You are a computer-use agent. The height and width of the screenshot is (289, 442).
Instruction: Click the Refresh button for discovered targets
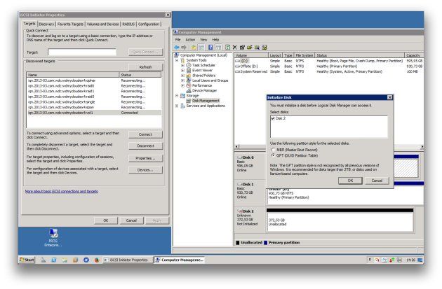145,67
